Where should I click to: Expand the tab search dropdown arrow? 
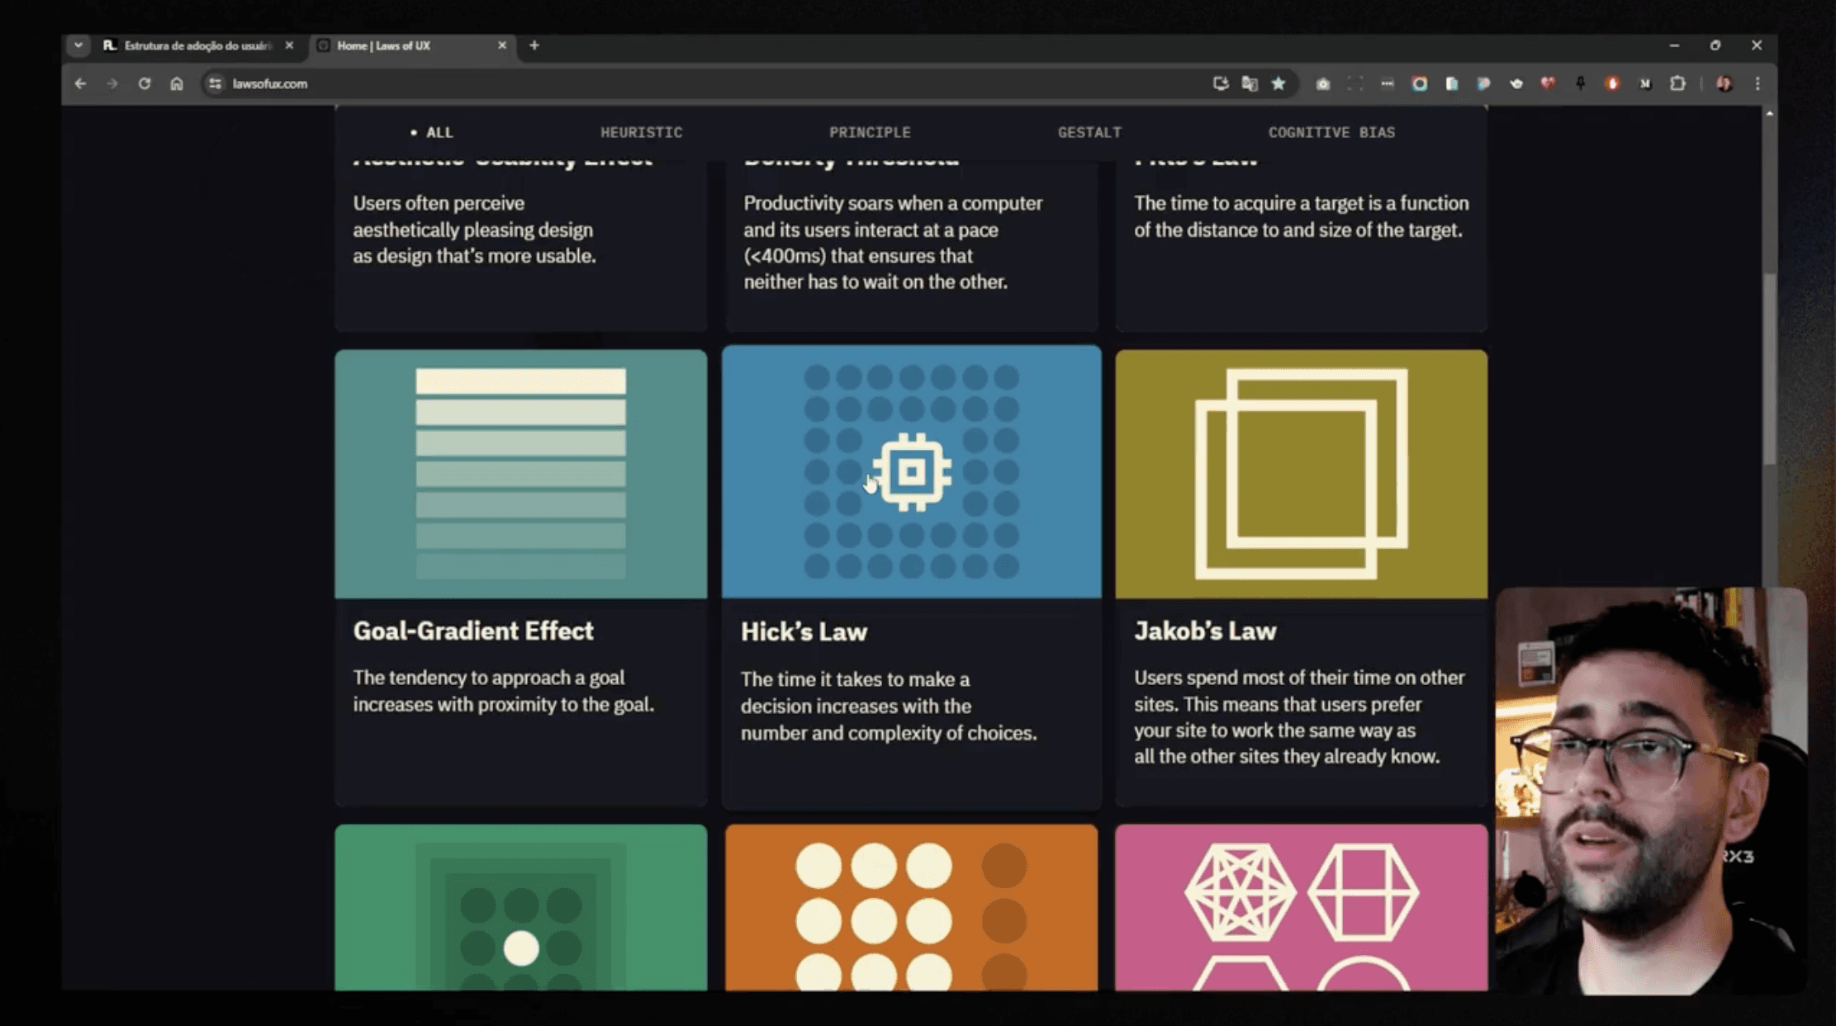tap(78, 45)
